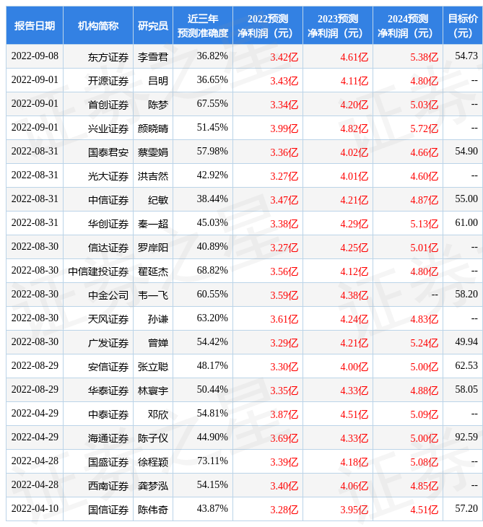Click the 目标价 column header

coord(463,25)
